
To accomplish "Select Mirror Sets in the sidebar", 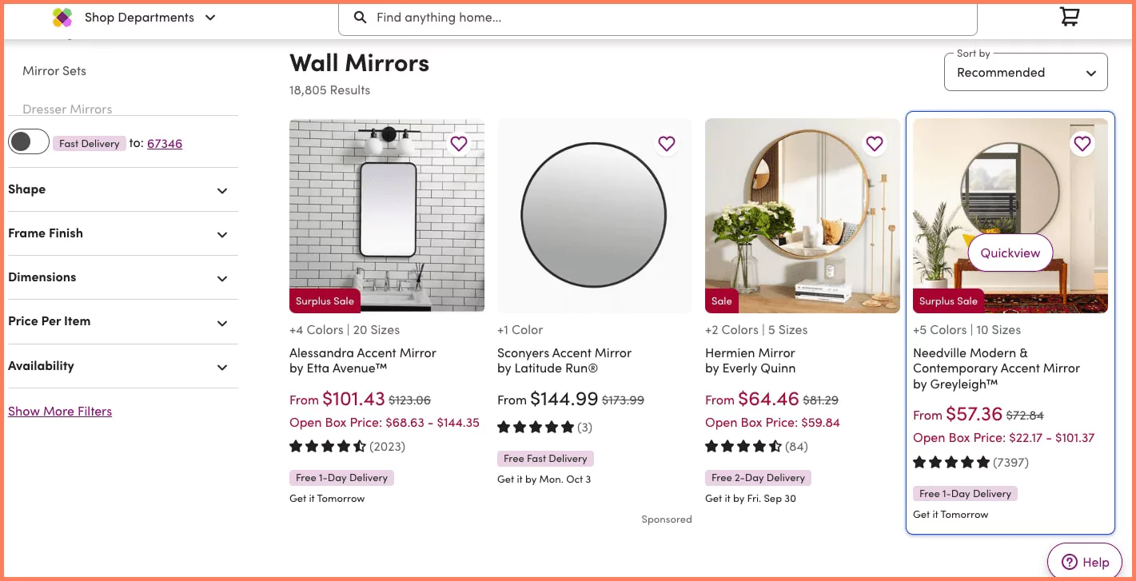I will click(x=54, y=70).
